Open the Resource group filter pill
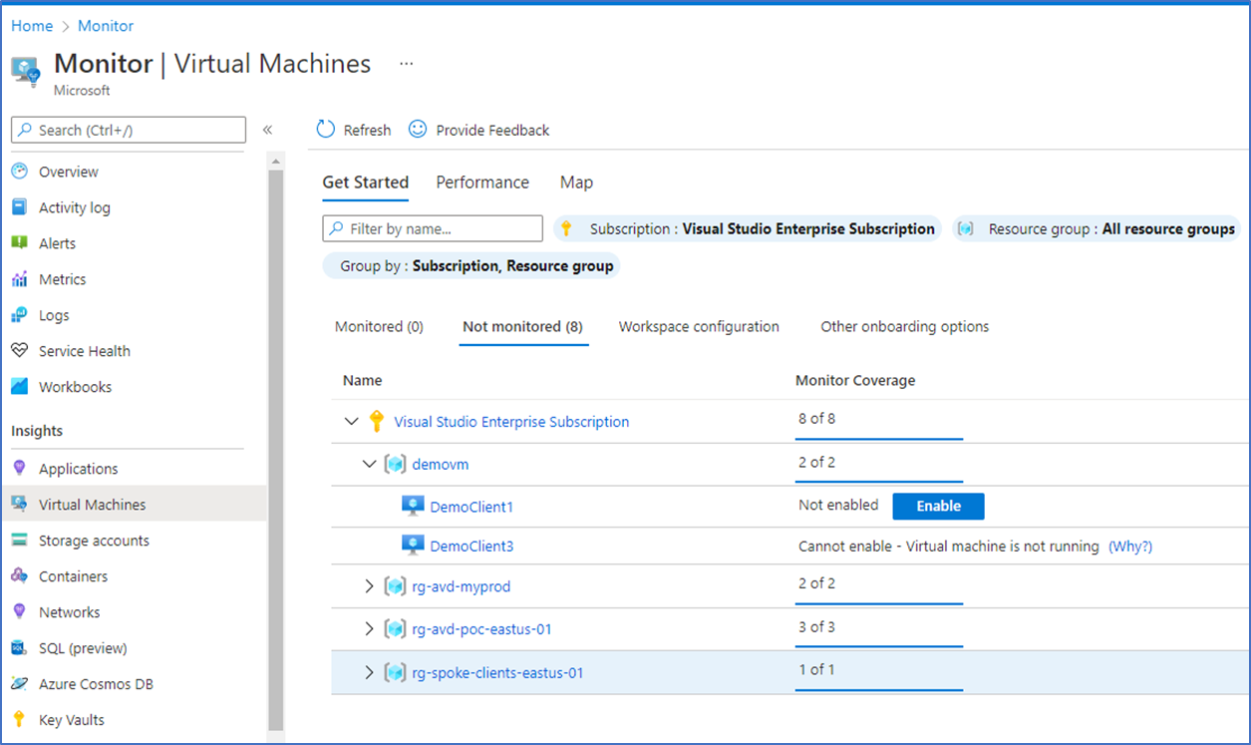Image resolution: width=1251 pixels, height=745 pixels. [x=1096, y=228]
